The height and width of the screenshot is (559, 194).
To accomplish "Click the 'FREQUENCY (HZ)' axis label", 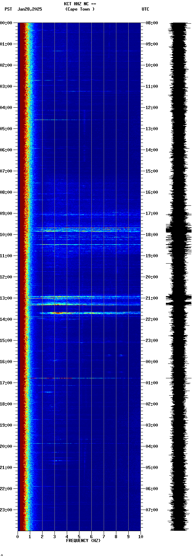I will [x=83, y=541].
